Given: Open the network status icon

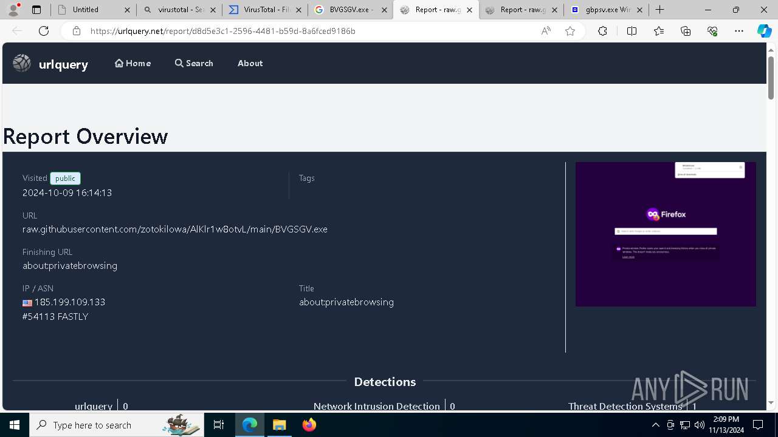Looking at the screenshot, I should click(x=685, y=425).
